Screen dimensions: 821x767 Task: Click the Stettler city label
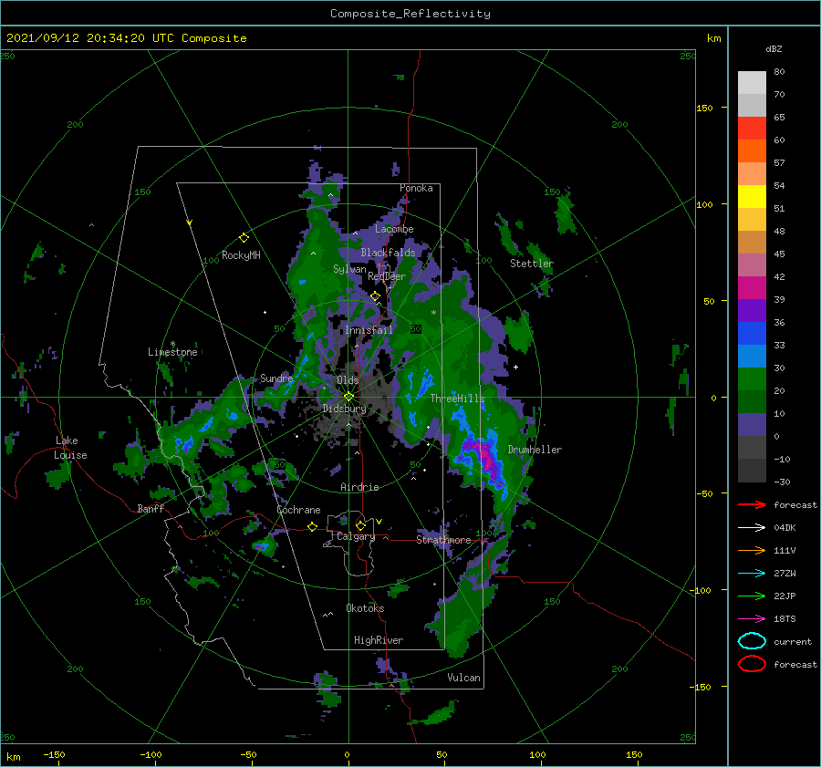click(x=532, y=264)
